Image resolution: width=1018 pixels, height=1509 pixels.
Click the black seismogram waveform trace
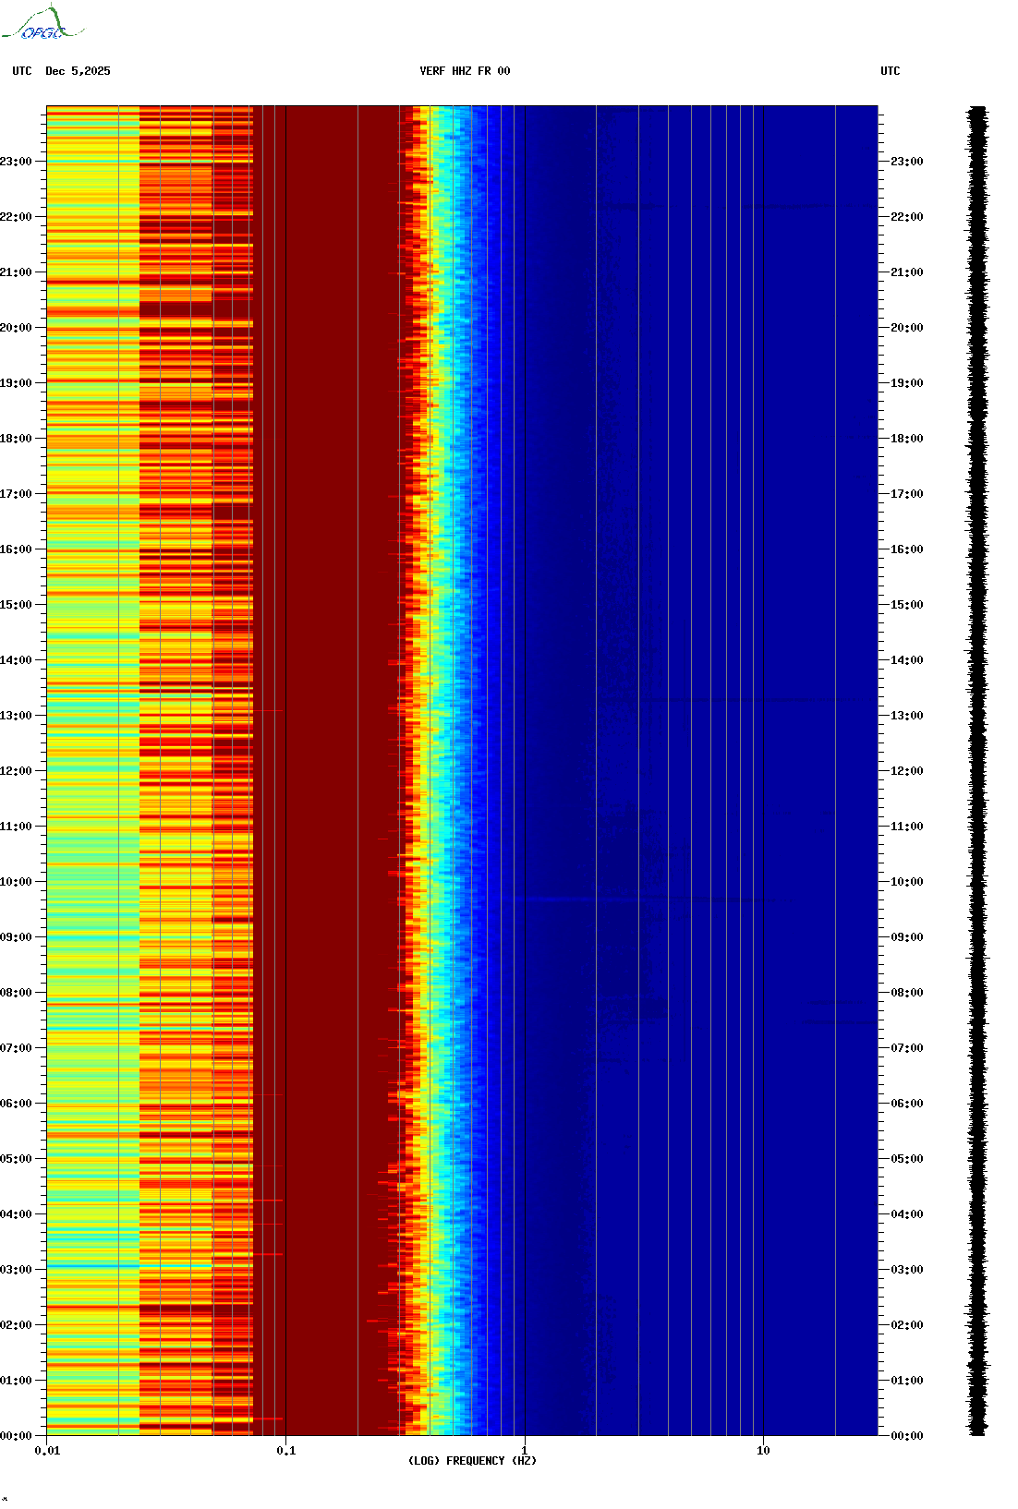click(977, 771)
